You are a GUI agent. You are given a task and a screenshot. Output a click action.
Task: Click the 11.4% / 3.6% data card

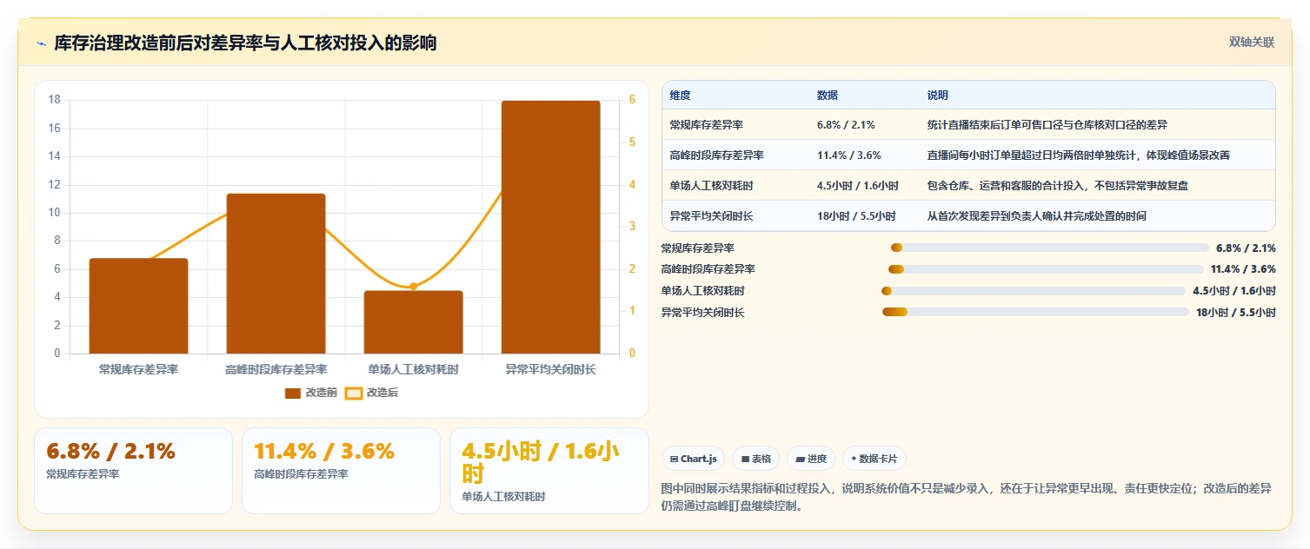coord(341,470)
